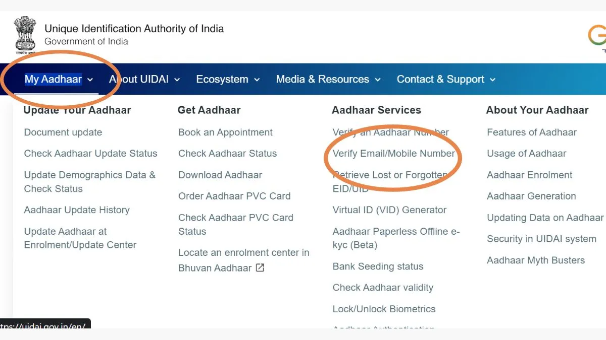Screen dimensions: 606x340
Task: Open Download Aadhaar link
Action: (x=220, y=175)
